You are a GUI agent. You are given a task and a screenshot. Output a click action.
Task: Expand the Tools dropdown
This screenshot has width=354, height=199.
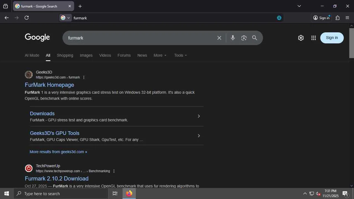(x=181, y=55)
